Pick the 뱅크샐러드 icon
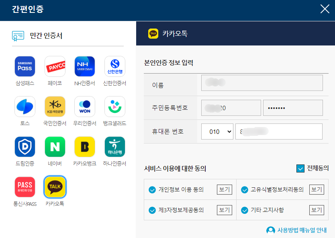The width and height of the screenshot is (335, 238). coord(115,107)
